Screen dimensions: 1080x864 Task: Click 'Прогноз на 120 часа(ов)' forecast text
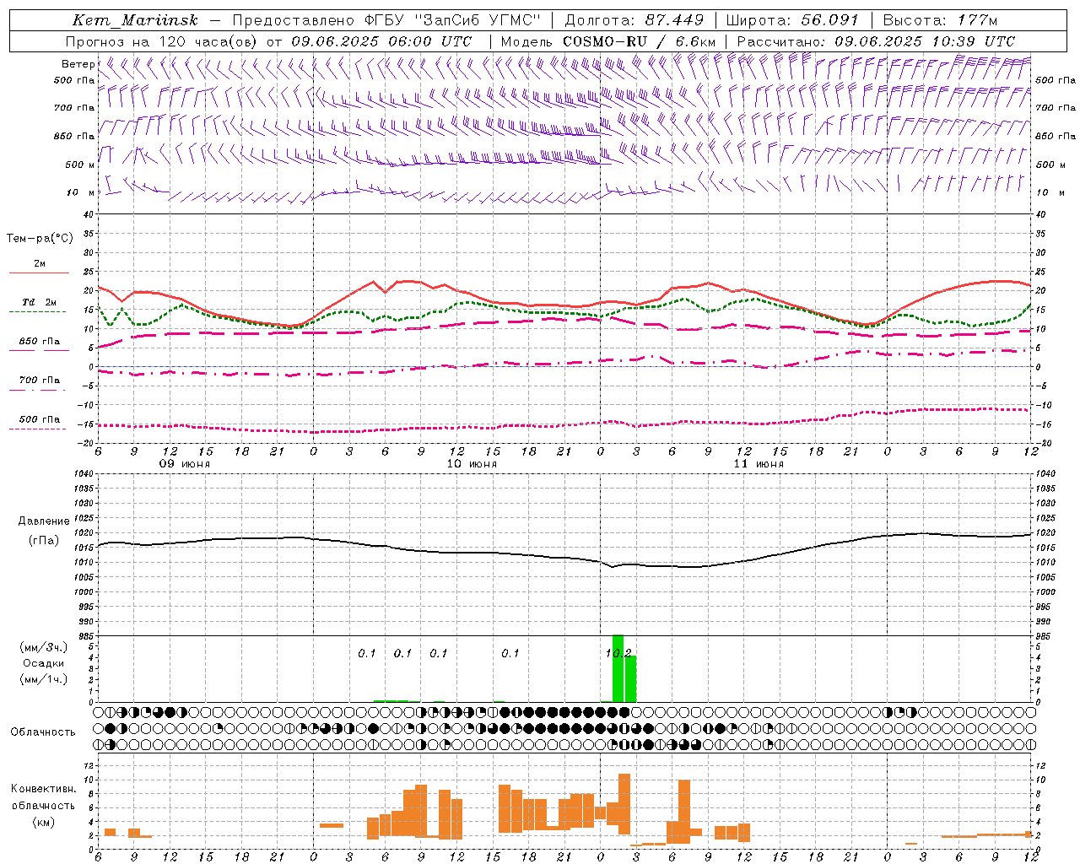pos(162,41)
